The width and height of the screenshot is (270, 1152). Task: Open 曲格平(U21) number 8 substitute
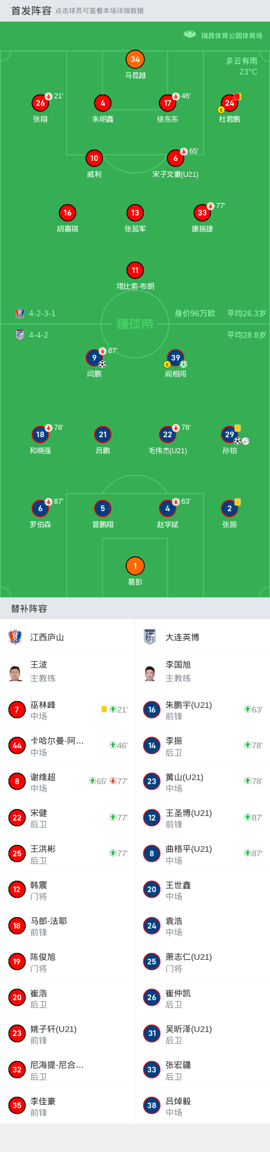tap(202, 853)
